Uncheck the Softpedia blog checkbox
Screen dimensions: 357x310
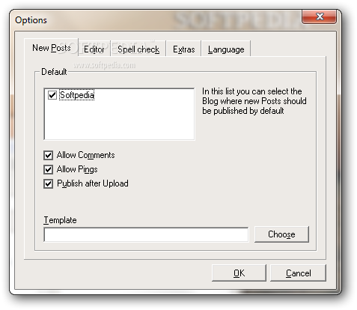pyautogui.click(x=52, y=95)
